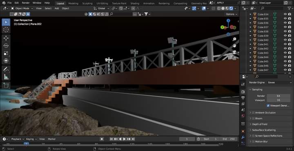Switch to the Shading workspace tab
This screenshot has width=294, height=151.
point(135,3)
